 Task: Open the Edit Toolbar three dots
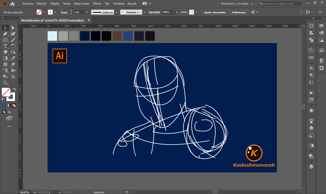coord(9,126)
